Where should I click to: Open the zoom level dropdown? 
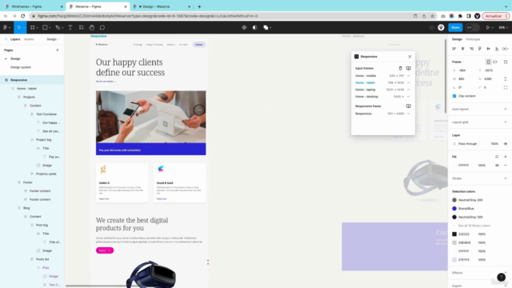(x=503, y=28)
